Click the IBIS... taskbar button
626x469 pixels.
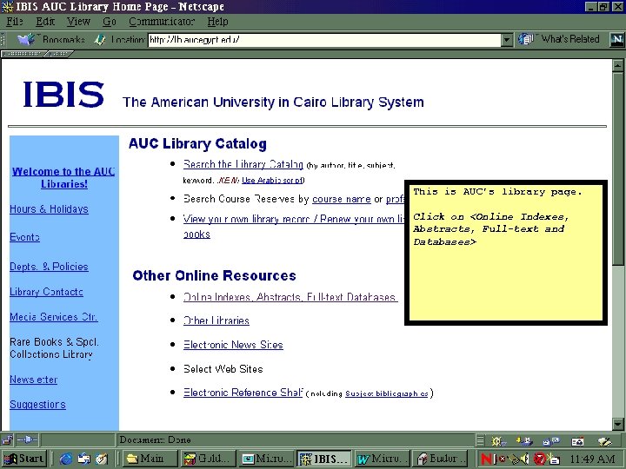324,459
